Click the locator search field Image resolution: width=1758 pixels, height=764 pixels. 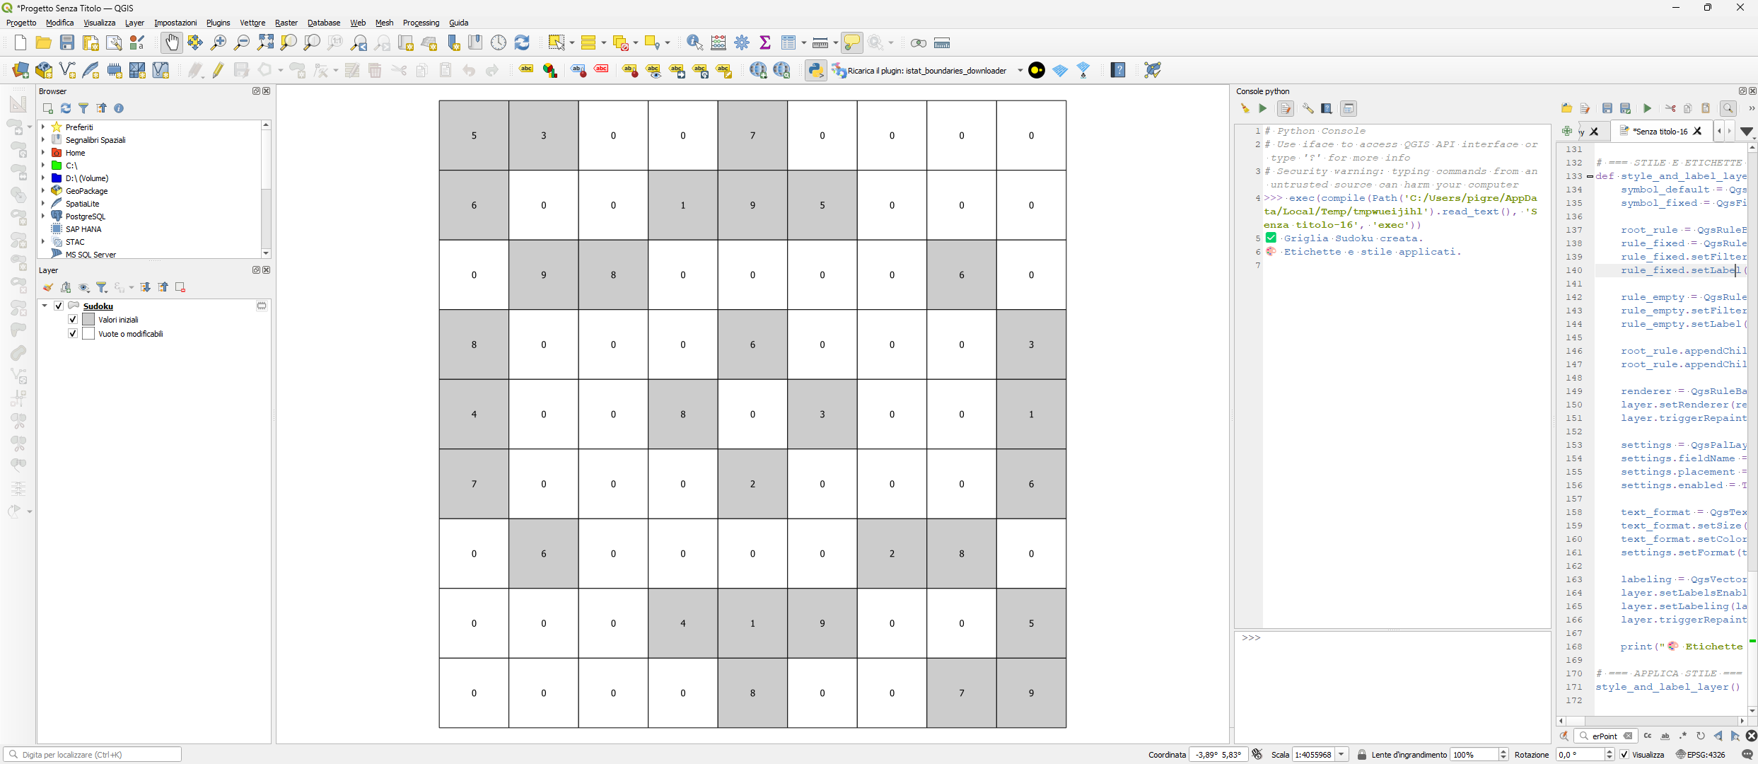click(x=93, y=754)
